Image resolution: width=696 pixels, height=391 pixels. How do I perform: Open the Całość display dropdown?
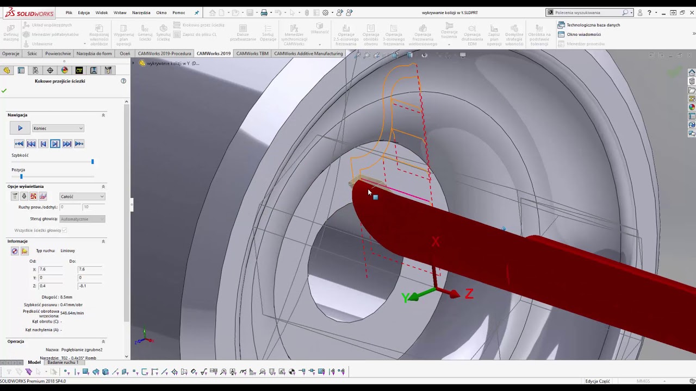(x=82, y=197)
